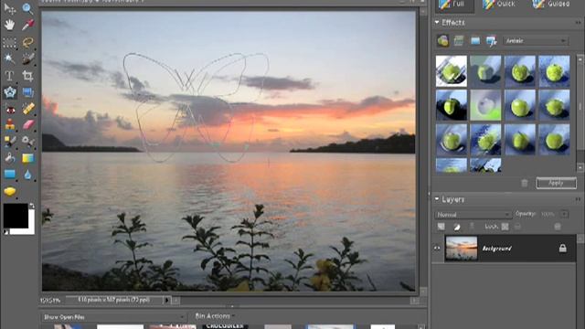Screen dimensions: 585x329
Task: Show Photo Effects category in Effects
Action: [475, 40]
